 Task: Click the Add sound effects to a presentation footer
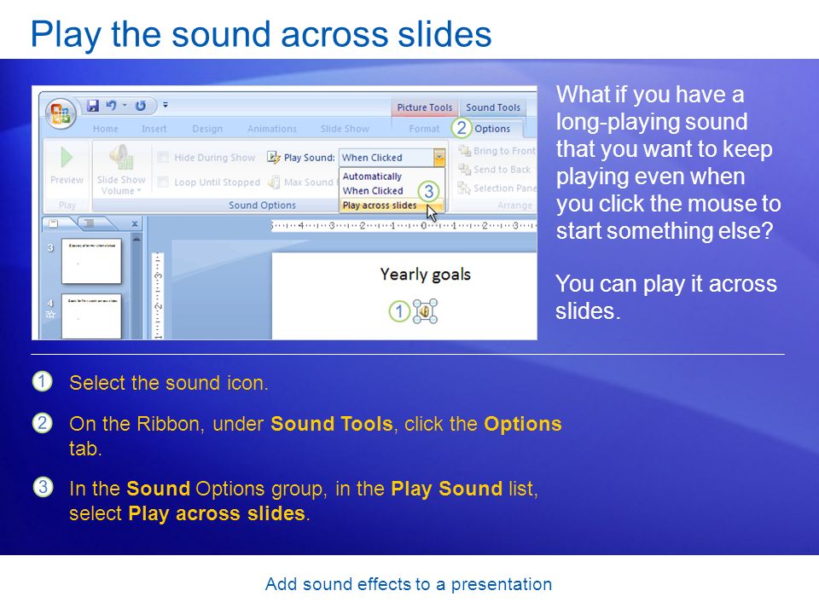coord(409,583)
